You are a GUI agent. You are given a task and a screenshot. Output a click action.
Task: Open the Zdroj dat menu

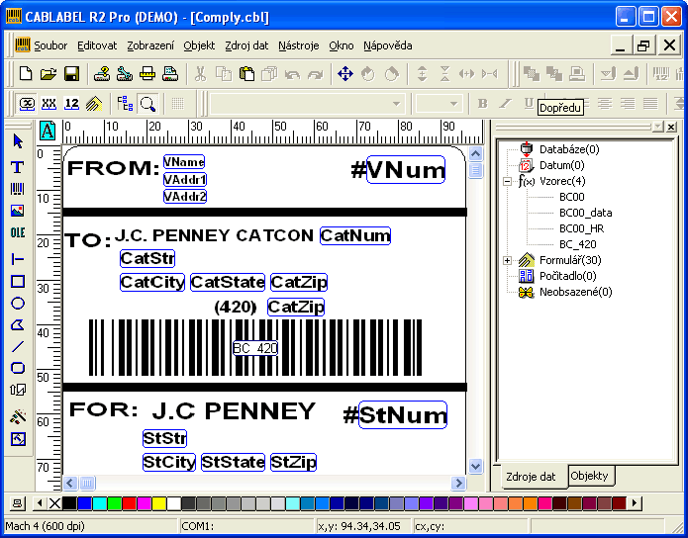click(246, 45)
